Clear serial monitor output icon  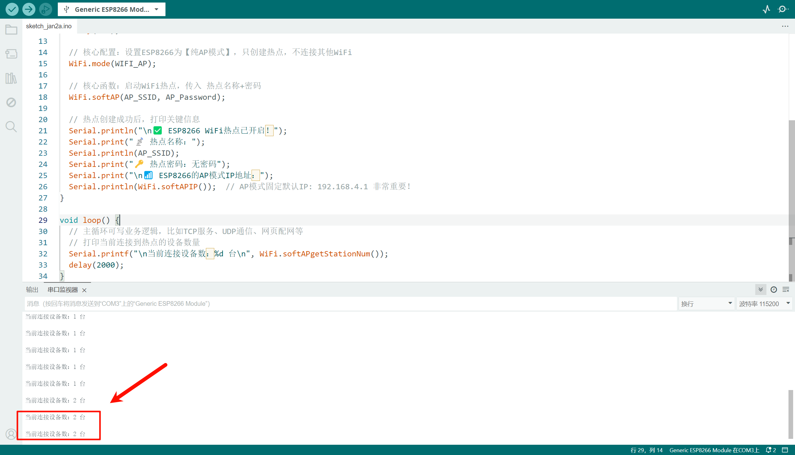click(x=786, y=290)
